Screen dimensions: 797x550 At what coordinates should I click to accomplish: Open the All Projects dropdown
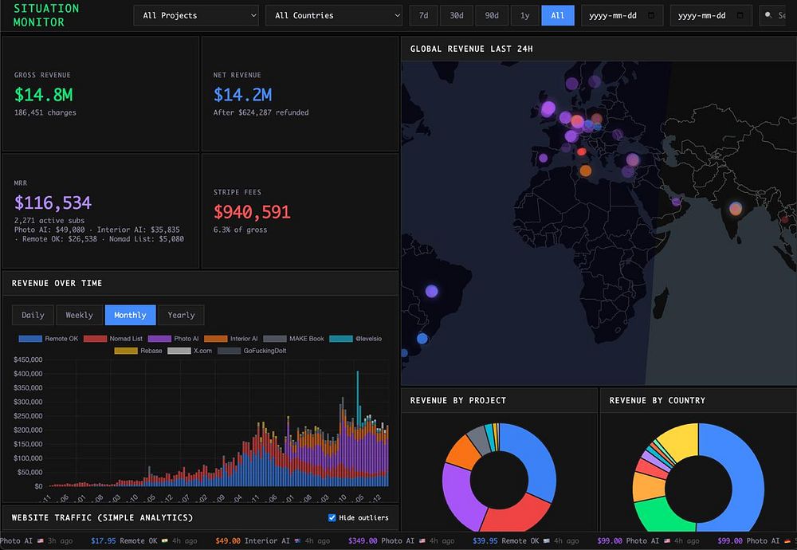point(196,16)
